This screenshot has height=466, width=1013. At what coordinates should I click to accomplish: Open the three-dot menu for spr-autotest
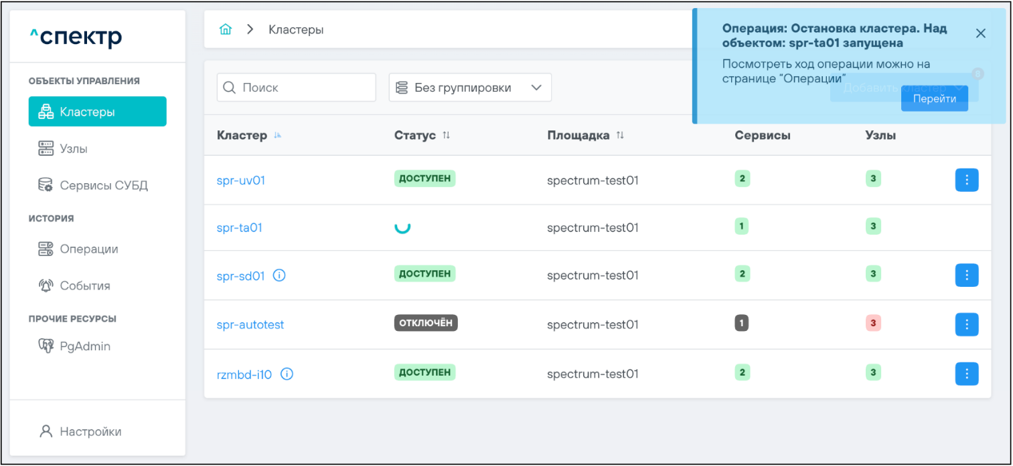coord(966,324)
